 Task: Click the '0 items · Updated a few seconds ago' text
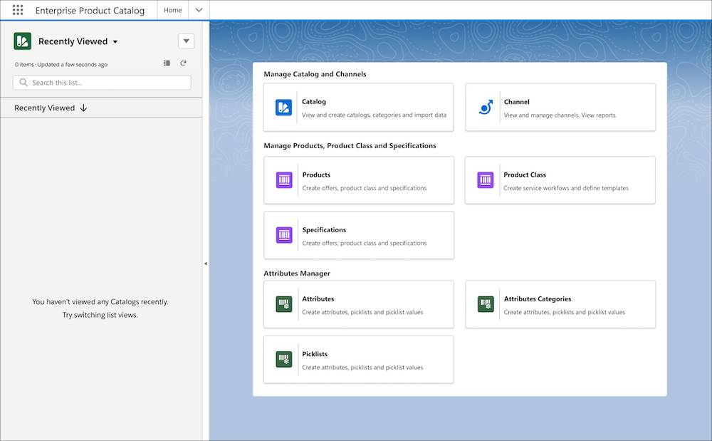tap(61, 65)
